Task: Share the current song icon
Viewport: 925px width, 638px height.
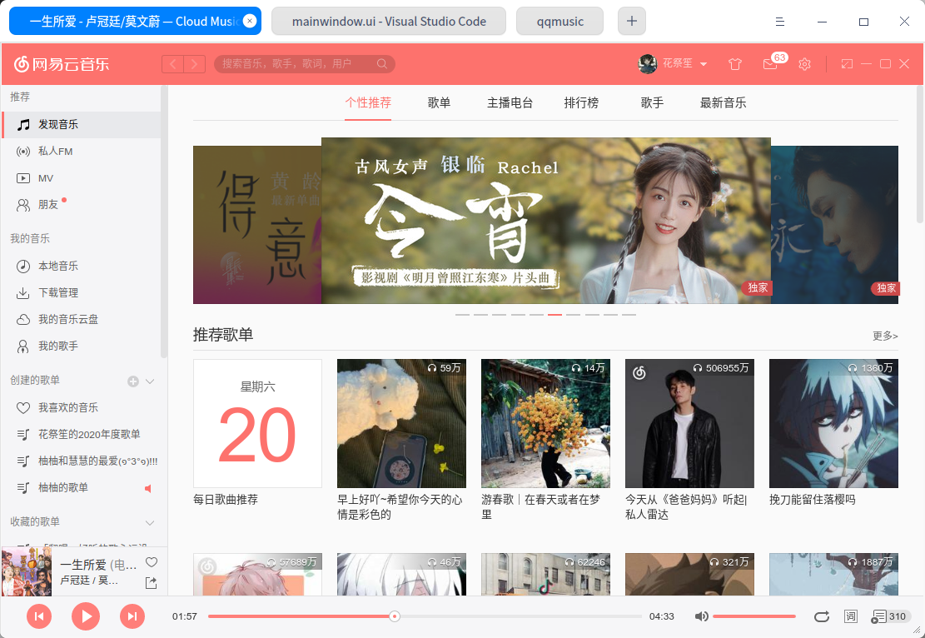Action: point(151,583)
